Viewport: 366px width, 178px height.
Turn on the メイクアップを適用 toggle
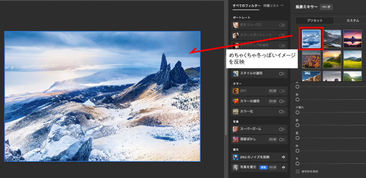(x=282, y=46)
